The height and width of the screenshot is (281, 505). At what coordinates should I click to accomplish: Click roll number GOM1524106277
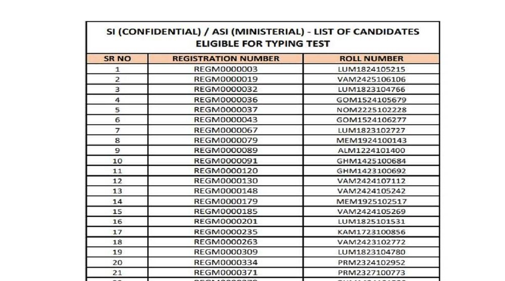pyautogui.click(x=371, y=120)
